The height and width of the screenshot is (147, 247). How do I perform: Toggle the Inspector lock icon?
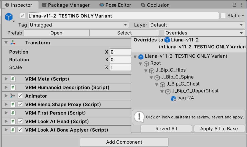pyautogui.click(x=235, y=5)
